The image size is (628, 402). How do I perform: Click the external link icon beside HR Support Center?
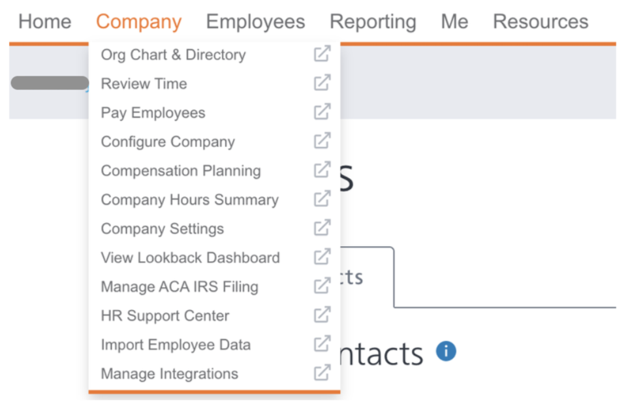[322, 315]
